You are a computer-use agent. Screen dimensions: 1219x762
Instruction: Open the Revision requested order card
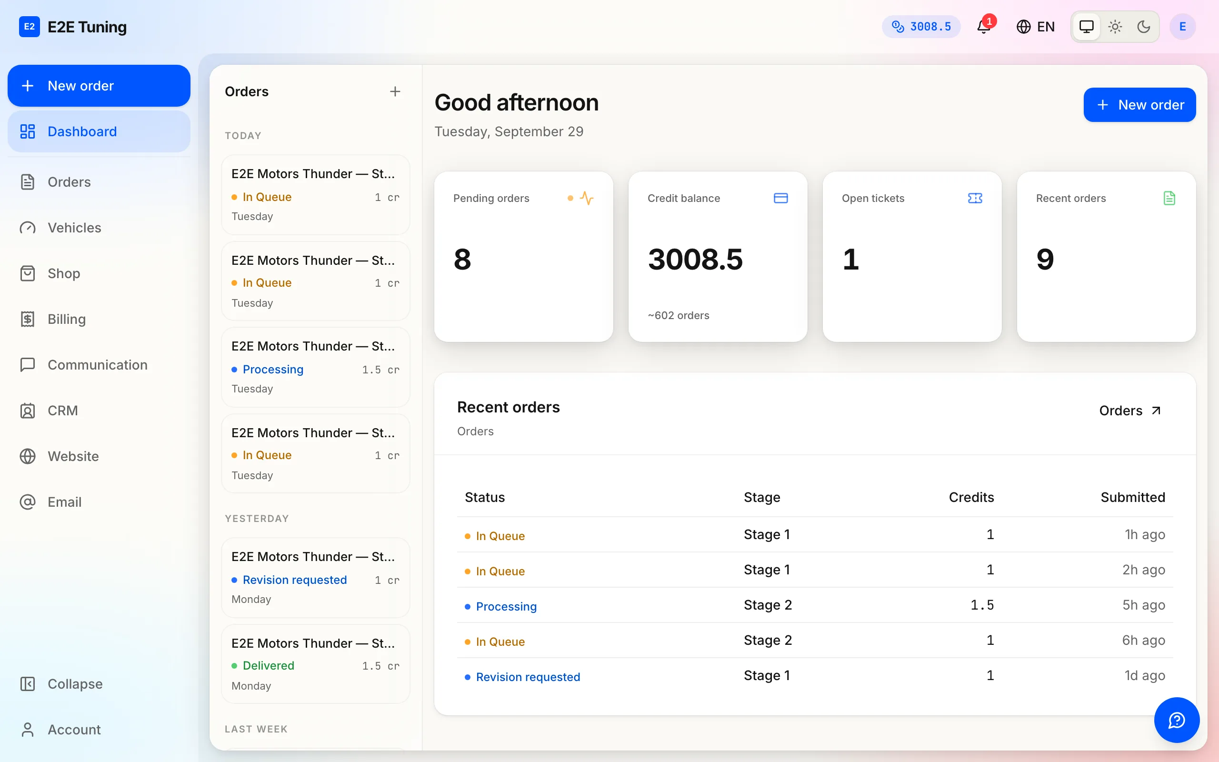(315, 578)
